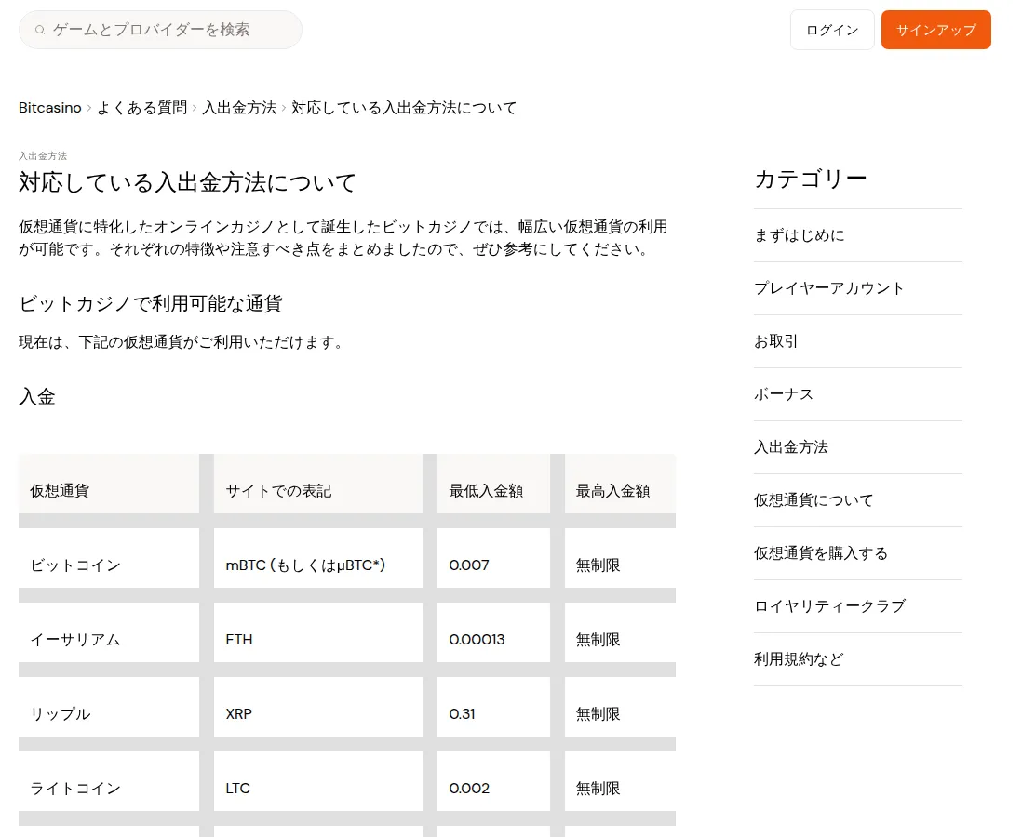Image resolution: width=1022 pixels, height=837 pixels.
Task: Click the カテゴリー sidebar heading
Action: pyautogui.click(x=811, y=179)
